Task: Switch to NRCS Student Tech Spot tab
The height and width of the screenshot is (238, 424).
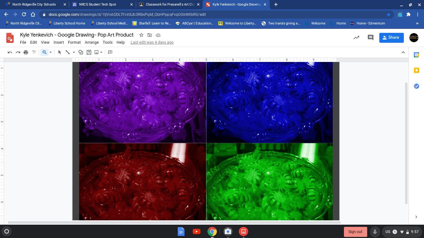Action: point(97,5)
